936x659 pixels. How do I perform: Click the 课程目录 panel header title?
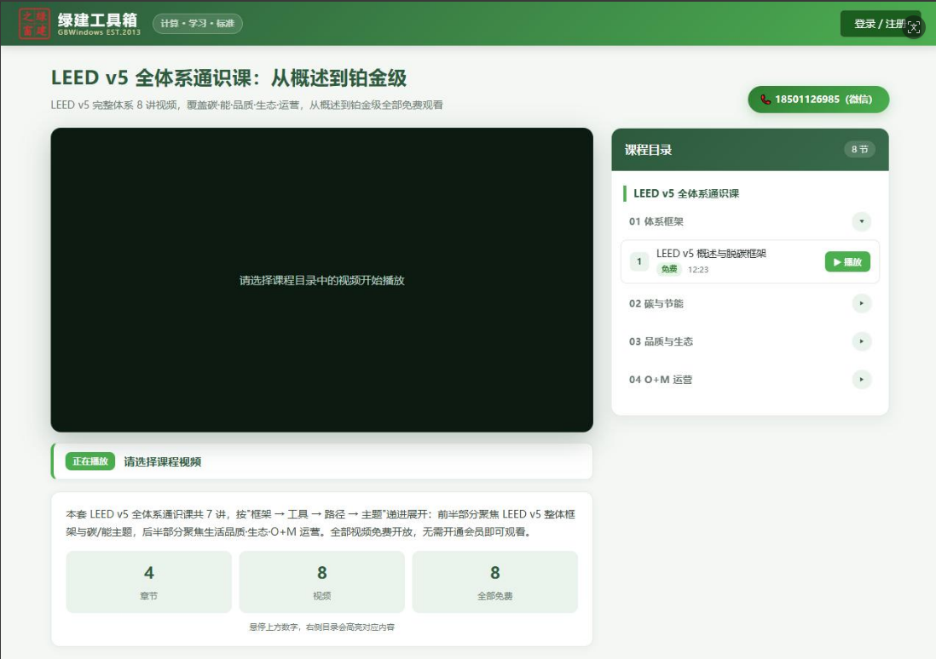tap(648, 150)
